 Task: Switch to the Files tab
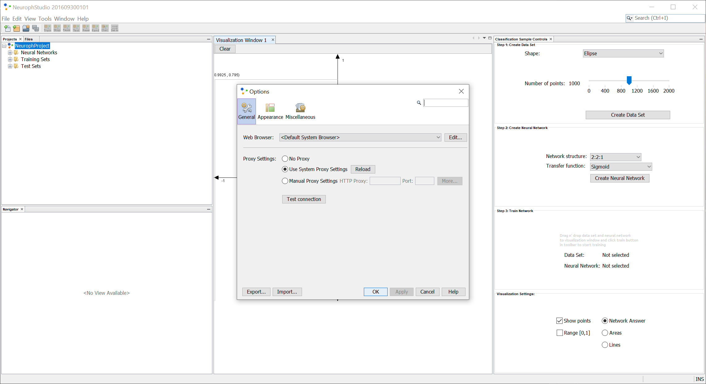pos(28,39)
